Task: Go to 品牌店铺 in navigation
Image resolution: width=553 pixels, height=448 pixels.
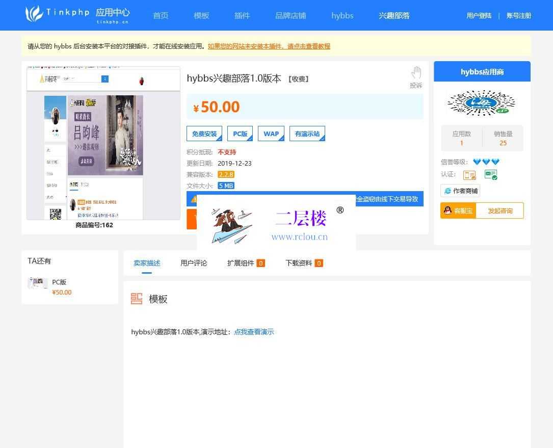Action: [x=291, y=15]
